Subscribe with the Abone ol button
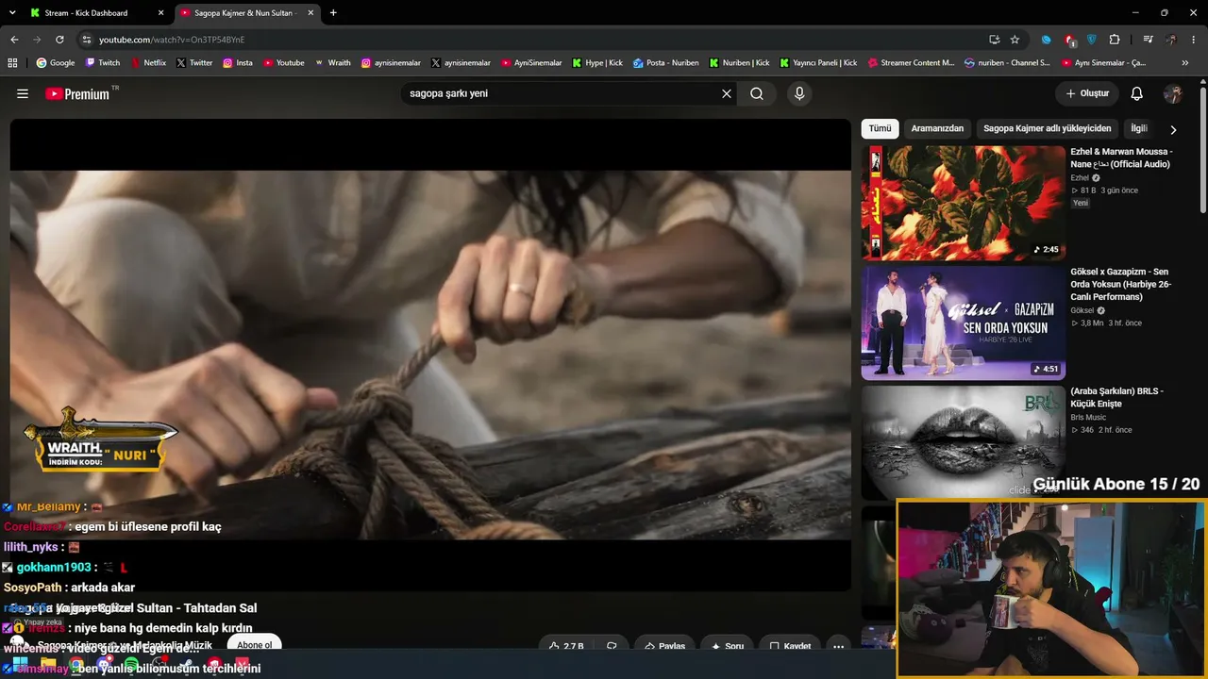 coord(255,645)
